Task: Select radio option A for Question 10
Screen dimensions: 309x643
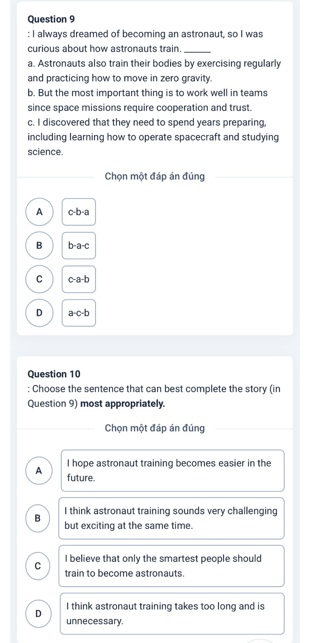Action: 39,471
